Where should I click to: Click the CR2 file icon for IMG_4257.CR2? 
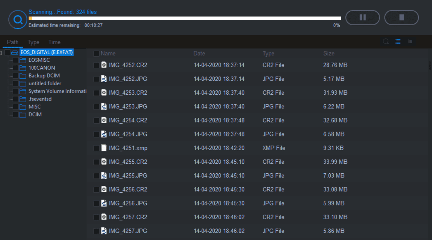[104, 217]
